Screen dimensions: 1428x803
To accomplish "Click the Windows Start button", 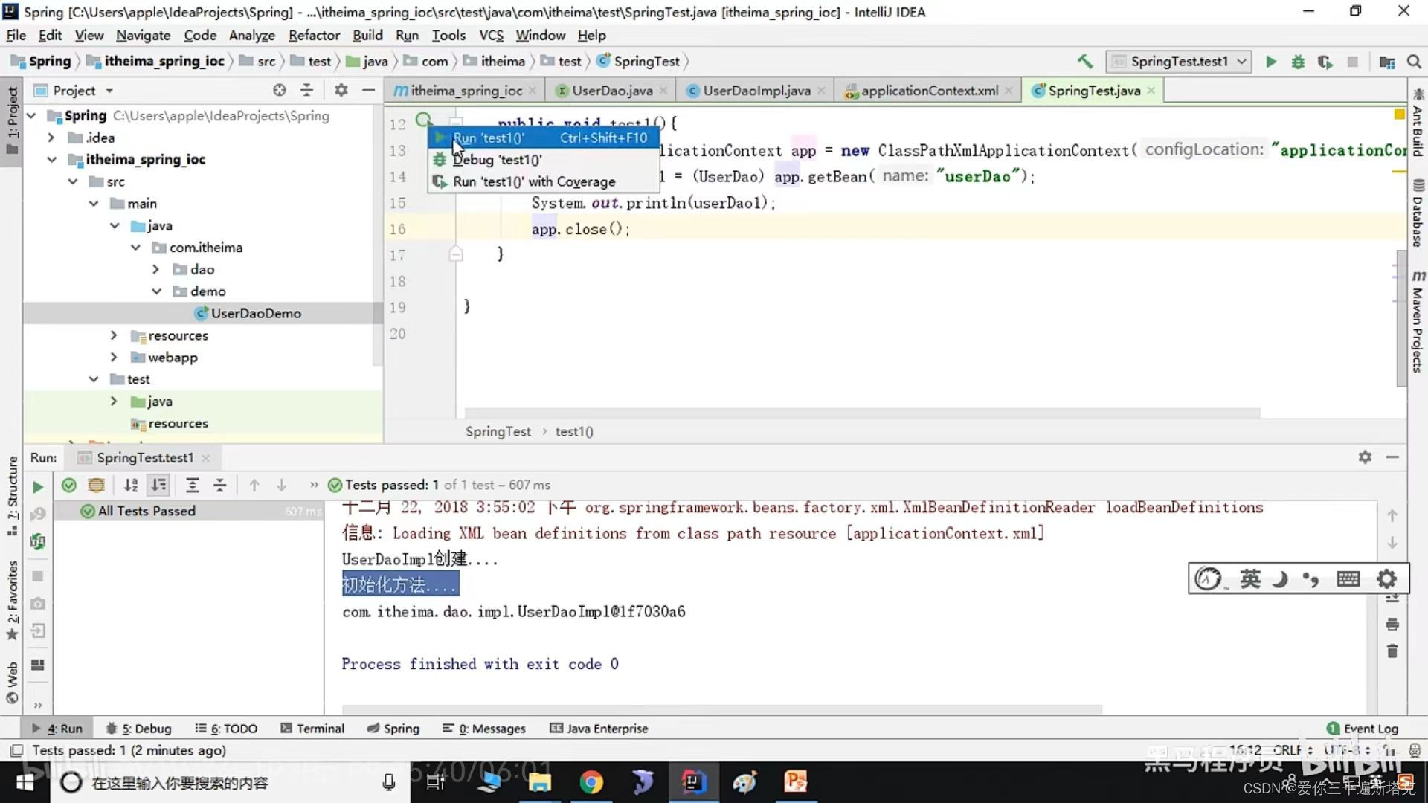I will pyautogui.click(x=25, y=782).
